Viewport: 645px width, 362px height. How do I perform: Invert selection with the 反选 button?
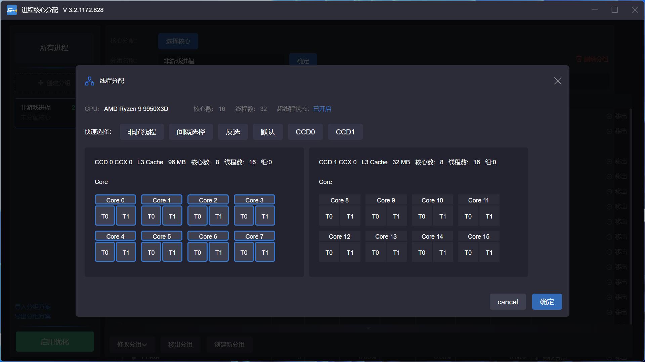[x=233, y=132]
